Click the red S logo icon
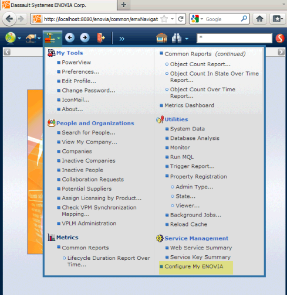 click(280, 38)
